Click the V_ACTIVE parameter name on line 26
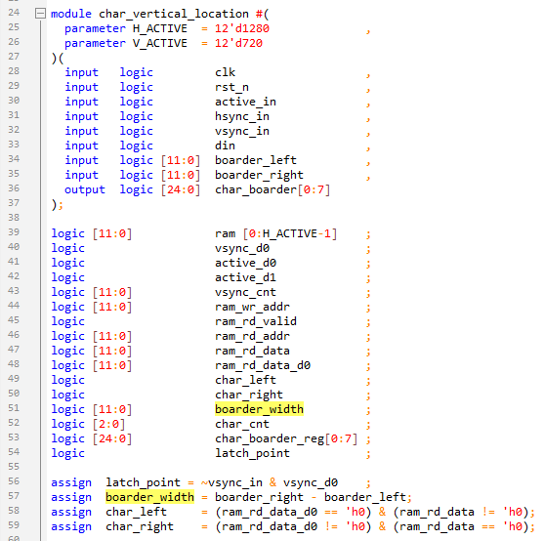Image resolution: width=544 pixels, height=541 pixels. [x=160, y=43]
